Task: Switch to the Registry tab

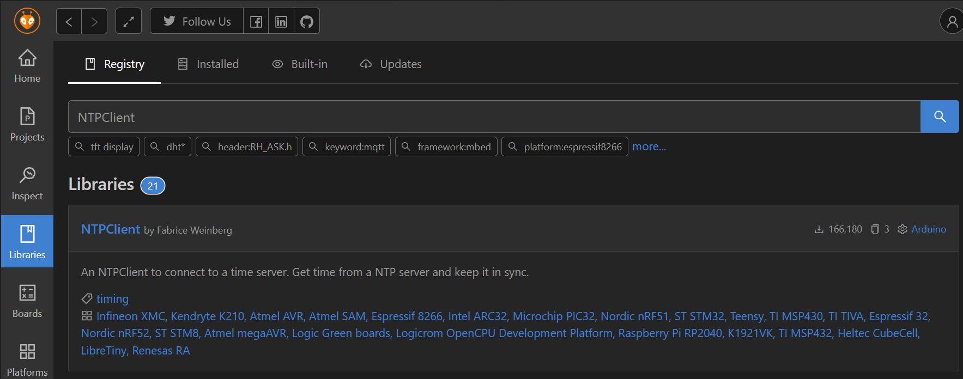Action: (x=114, y=64)
